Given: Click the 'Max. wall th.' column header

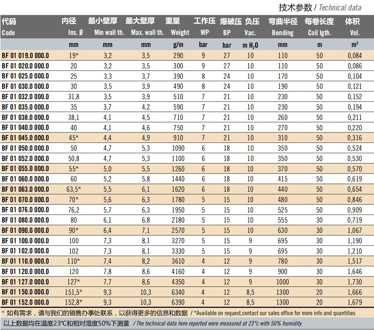Looking at the screenshot, I should point(147,32).
